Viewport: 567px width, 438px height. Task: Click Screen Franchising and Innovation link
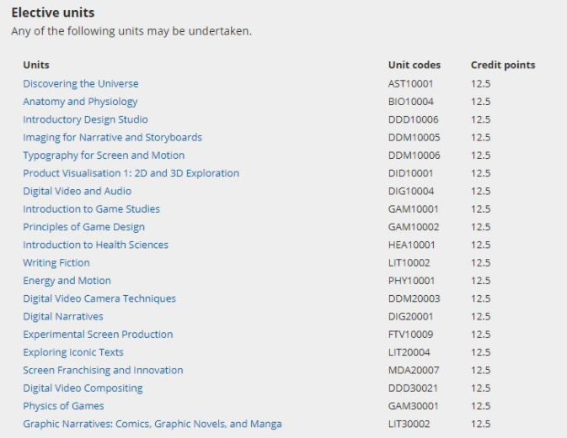point(103,370)
